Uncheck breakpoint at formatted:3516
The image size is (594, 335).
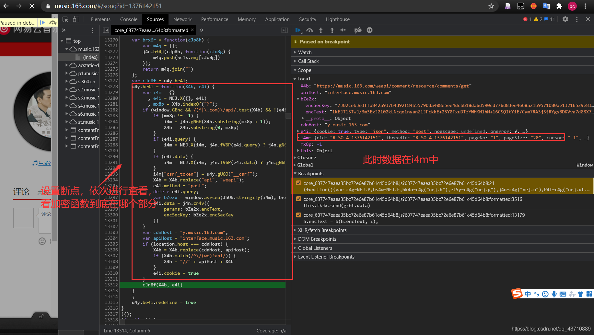(x=298, y=199)
